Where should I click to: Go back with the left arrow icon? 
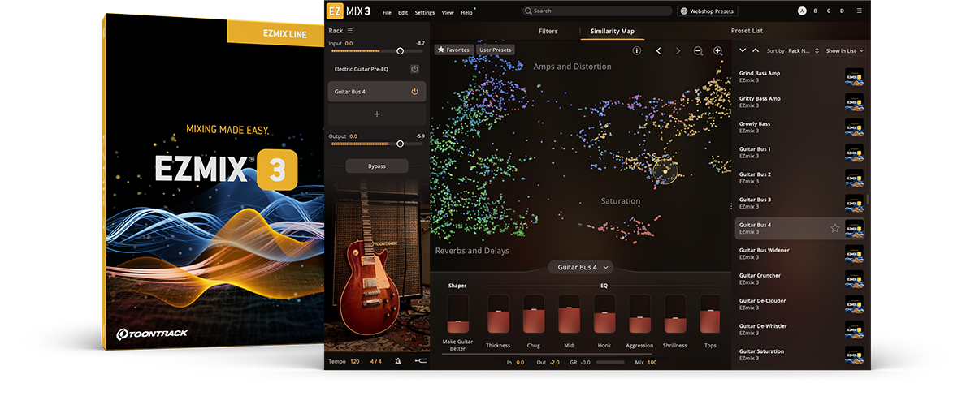tap(658, 50)
